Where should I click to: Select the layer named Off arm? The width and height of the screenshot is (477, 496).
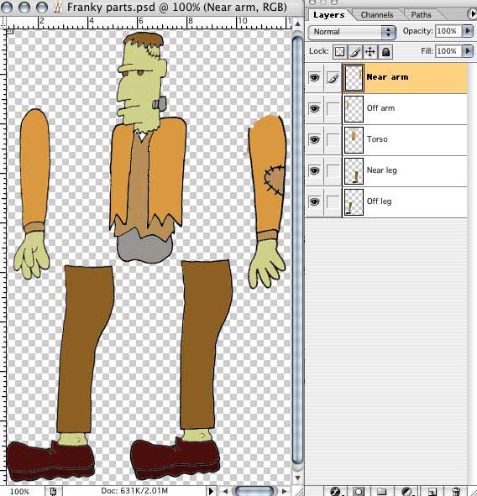click(380, 108)
